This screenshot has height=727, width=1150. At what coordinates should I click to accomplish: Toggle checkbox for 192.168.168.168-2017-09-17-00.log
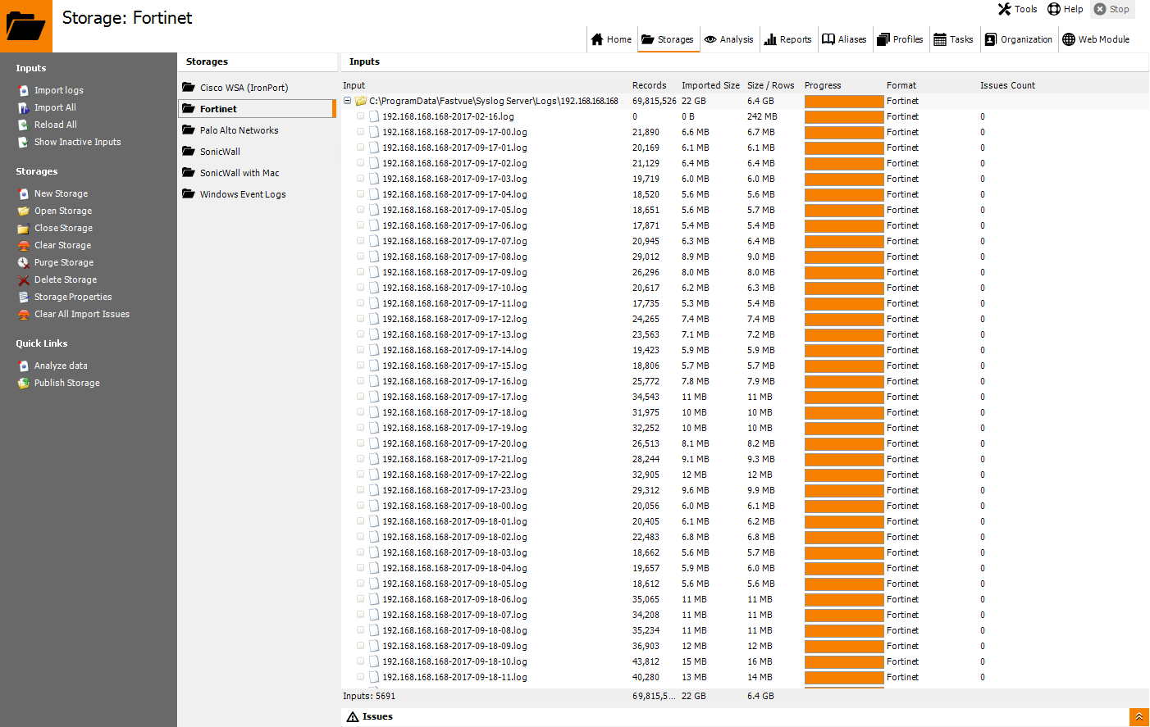pos(360,132)
